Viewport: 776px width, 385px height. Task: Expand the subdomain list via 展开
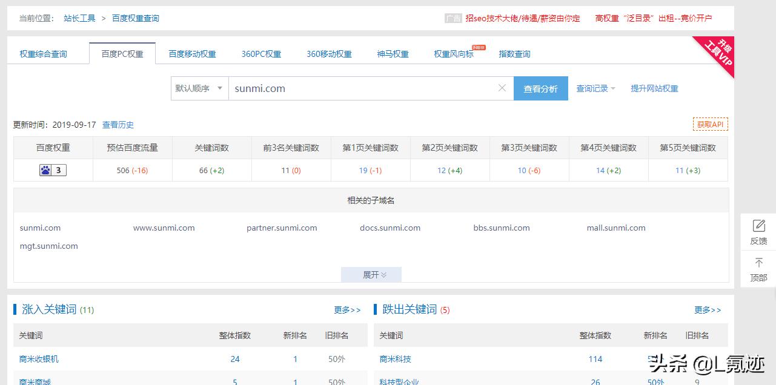[371, 274]
